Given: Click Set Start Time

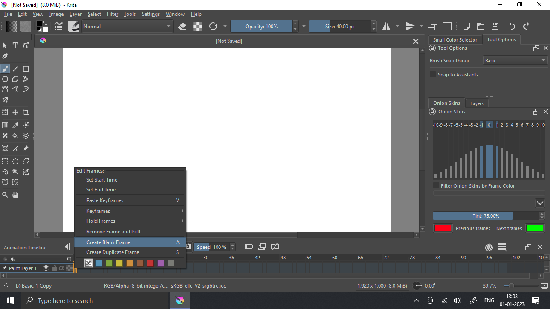Looking at the screenshot, I should click(130, 180).
